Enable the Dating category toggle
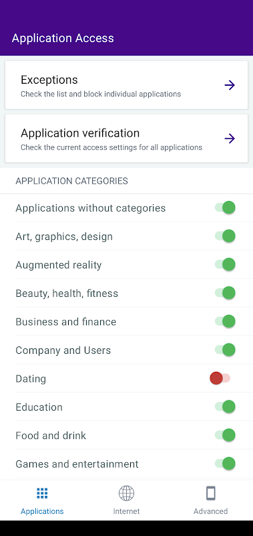Viewport: 253px width, 536px height. pyautogui.click(x=220, y=378)
